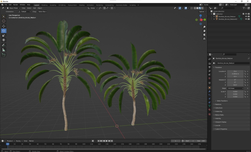Switch to wireframe viewport shading
Image resolution: width=251 pixels, height=152 pixels.
pyautogui.click(x=195, y=8)
